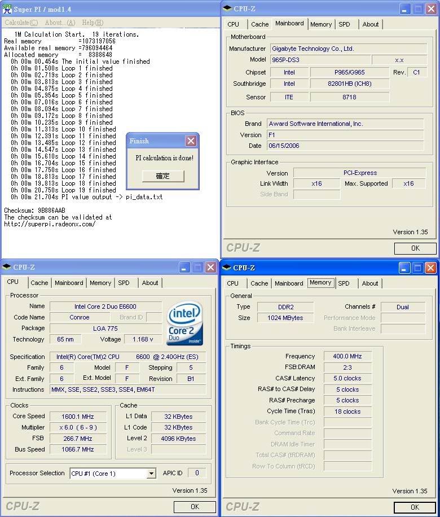Click the Bus Speed value 1066.7 MHz
The image size is (440, 517).
point(78,450)
